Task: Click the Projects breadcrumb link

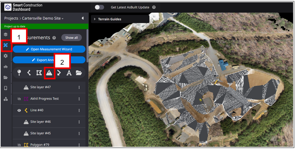Action: click(x=11, y=19)
